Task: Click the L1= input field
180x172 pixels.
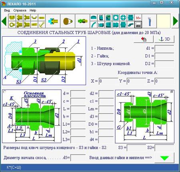Action: pos(78,125)
